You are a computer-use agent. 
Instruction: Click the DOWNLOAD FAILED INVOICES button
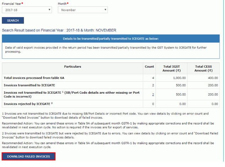[28, 156]
